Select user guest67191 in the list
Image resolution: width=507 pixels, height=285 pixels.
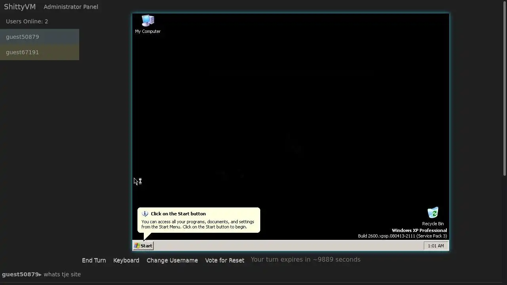40,52
